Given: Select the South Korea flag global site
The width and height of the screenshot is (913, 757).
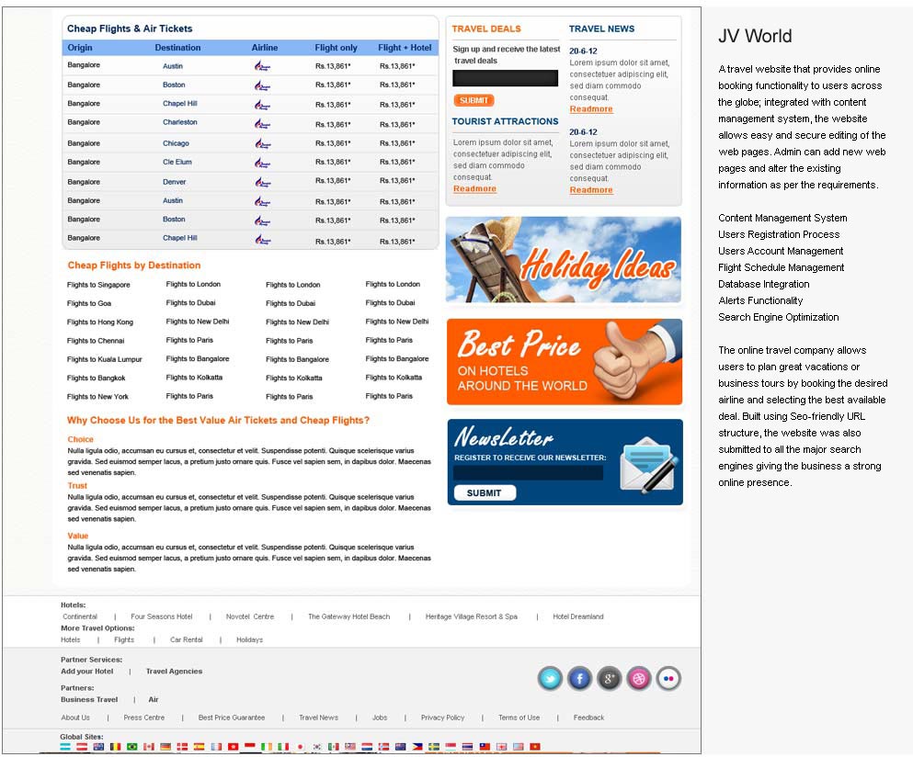Looking at the screenshot, I should click(x=317, y=747).
